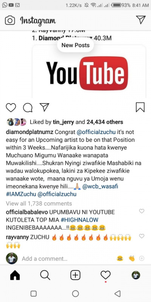Save the post with bookmark icon
The image size is (151, 302).
[140, 107]
